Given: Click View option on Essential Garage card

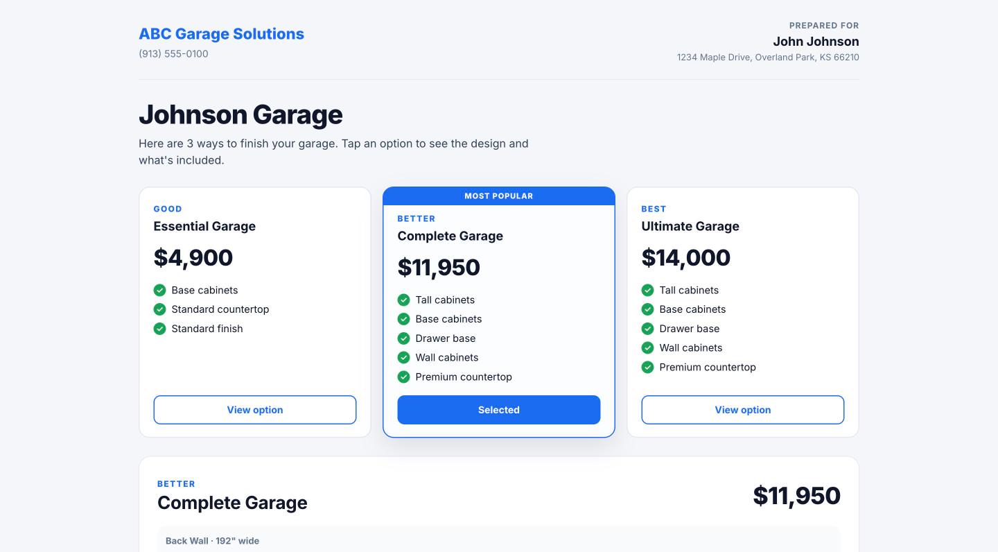Looking at the screenshot, I should (255, 410).
